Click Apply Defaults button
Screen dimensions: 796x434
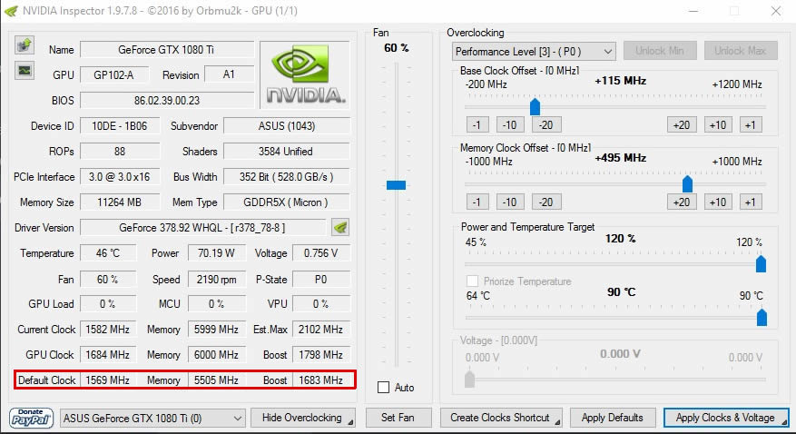tap(613, 418)
